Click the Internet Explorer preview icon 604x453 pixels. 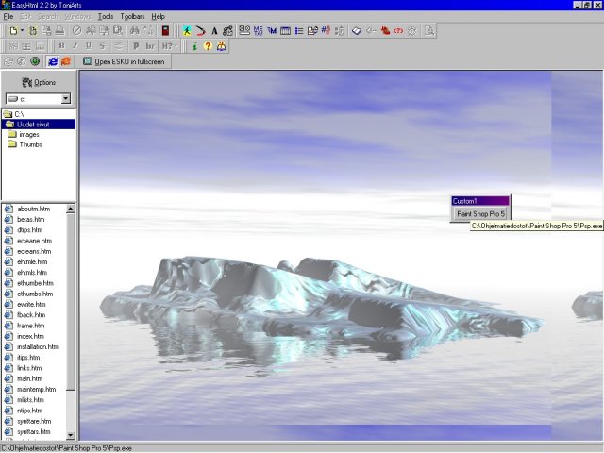53,61
